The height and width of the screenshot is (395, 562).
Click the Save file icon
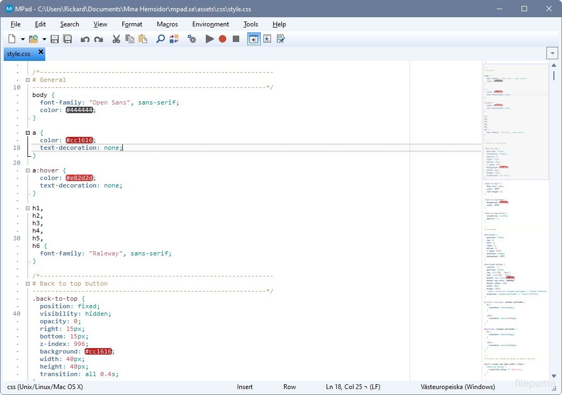click(54, 39)
